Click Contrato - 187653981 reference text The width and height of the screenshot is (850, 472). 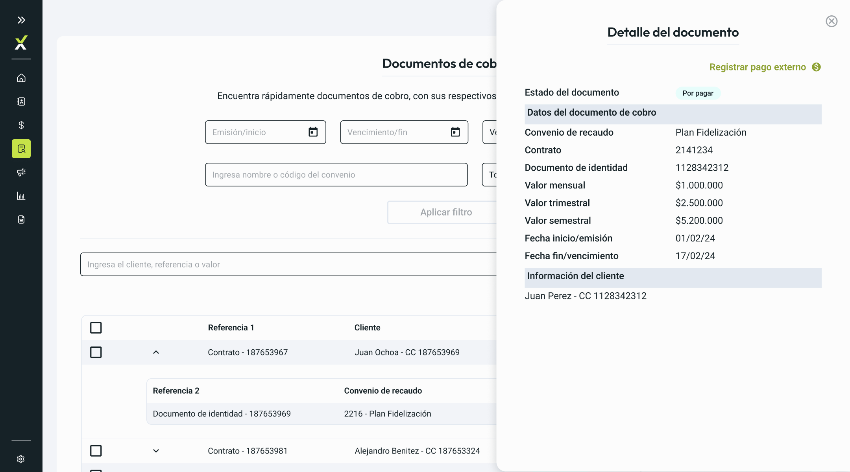click(x=248, y=451)
